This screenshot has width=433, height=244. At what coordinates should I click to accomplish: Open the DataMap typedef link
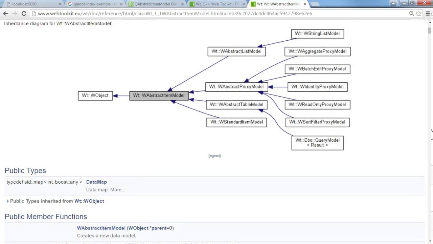96,182
